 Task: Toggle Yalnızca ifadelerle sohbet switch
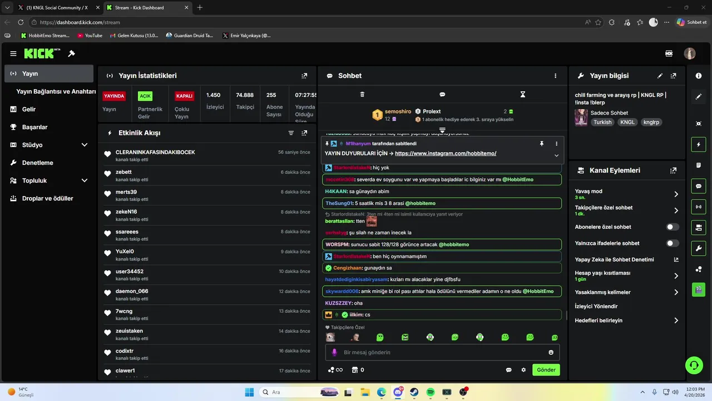pyautogui.click(x=673, y=243)
